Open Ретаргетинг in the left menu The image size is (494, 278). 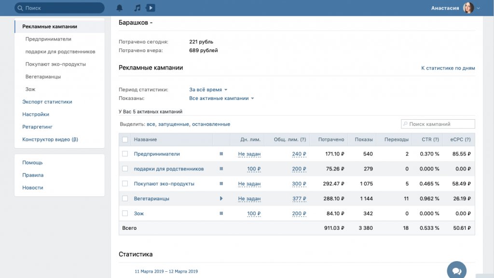coord(37,127)
